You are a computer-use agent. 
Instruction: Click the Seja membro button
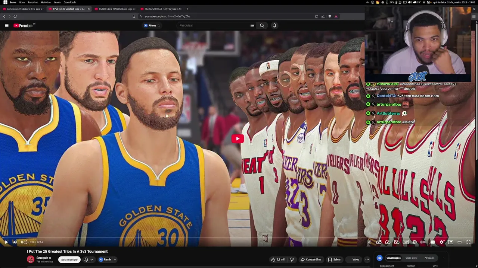pos(69,259)
